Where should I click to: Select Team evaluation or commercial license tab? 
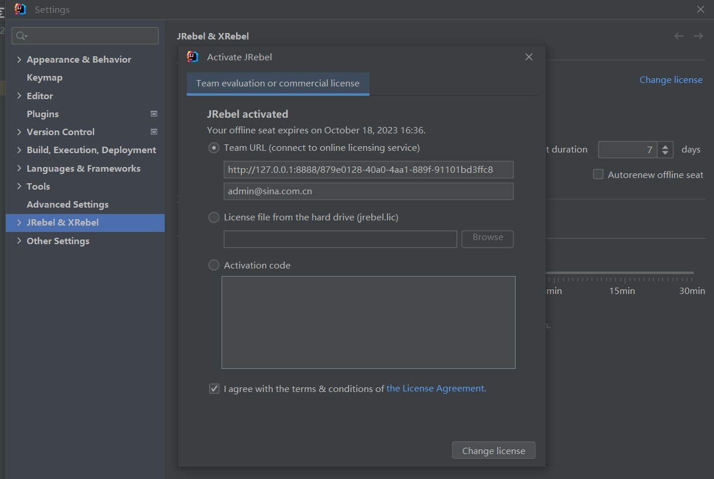pyautogui.click(x=278, y=84)
